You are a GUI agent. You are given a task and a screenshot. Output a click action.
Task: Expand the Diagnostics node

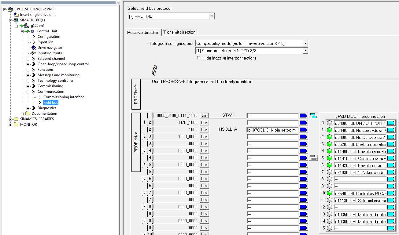[x=28, y=108]
